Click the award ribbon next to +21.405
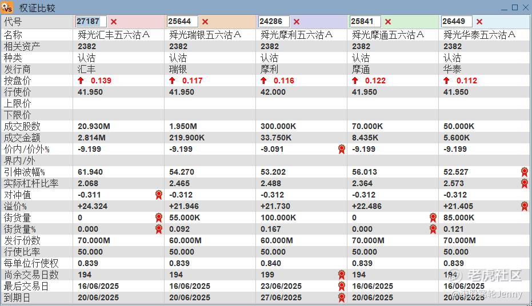 coord(525,206)
